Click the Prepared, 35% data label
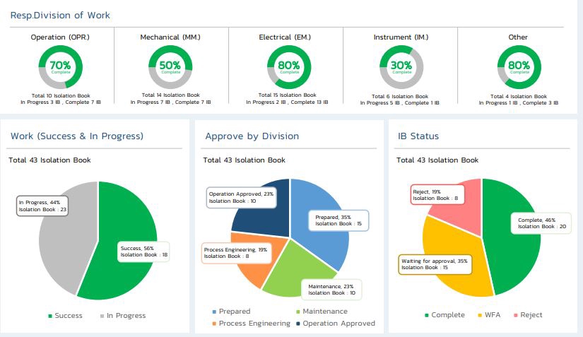 [x=338, y=220]
